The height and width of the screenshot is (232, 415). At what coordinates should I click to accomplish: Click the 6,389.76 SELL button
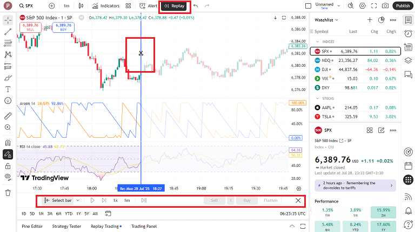[30, 27]
